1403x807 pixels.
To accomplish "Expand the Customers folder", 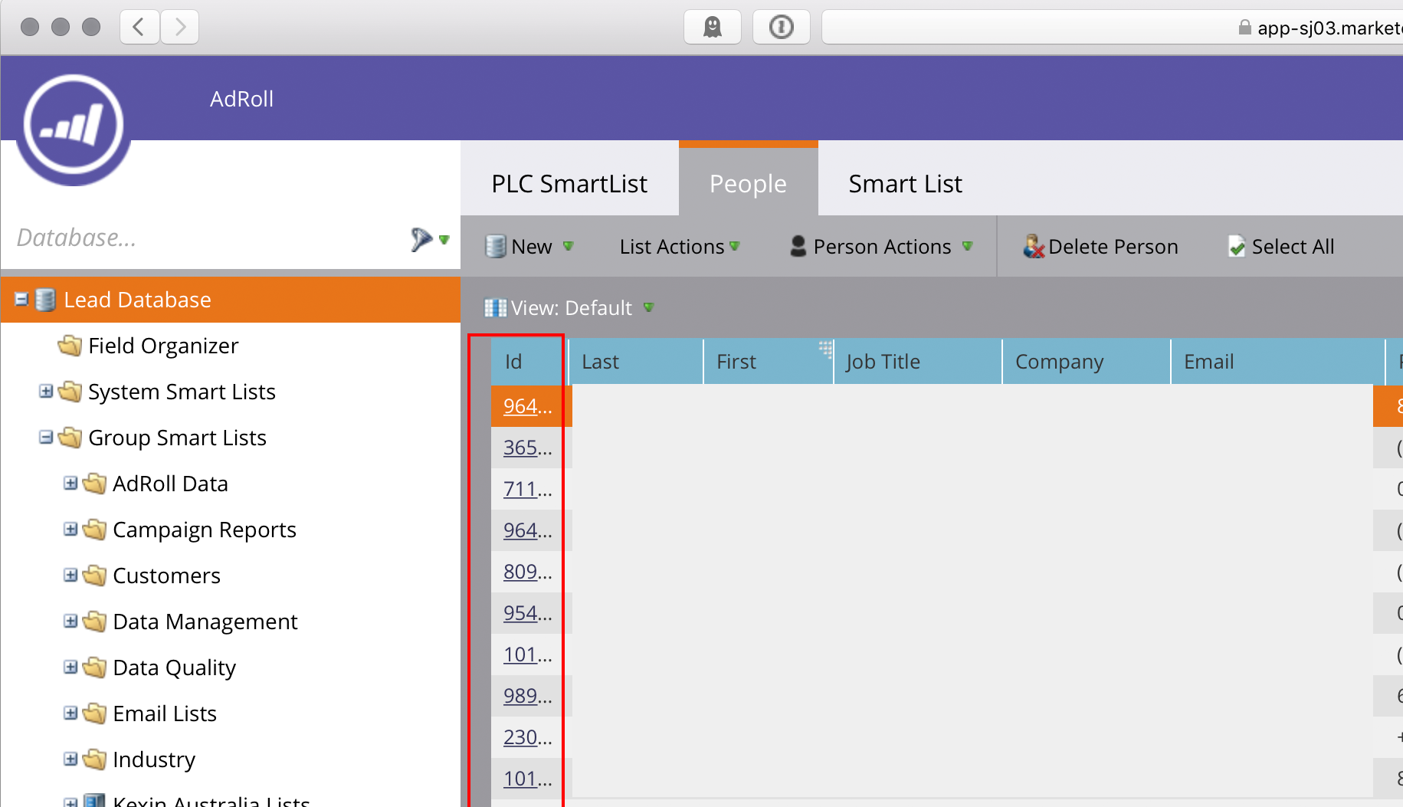I will coord(70,575).
